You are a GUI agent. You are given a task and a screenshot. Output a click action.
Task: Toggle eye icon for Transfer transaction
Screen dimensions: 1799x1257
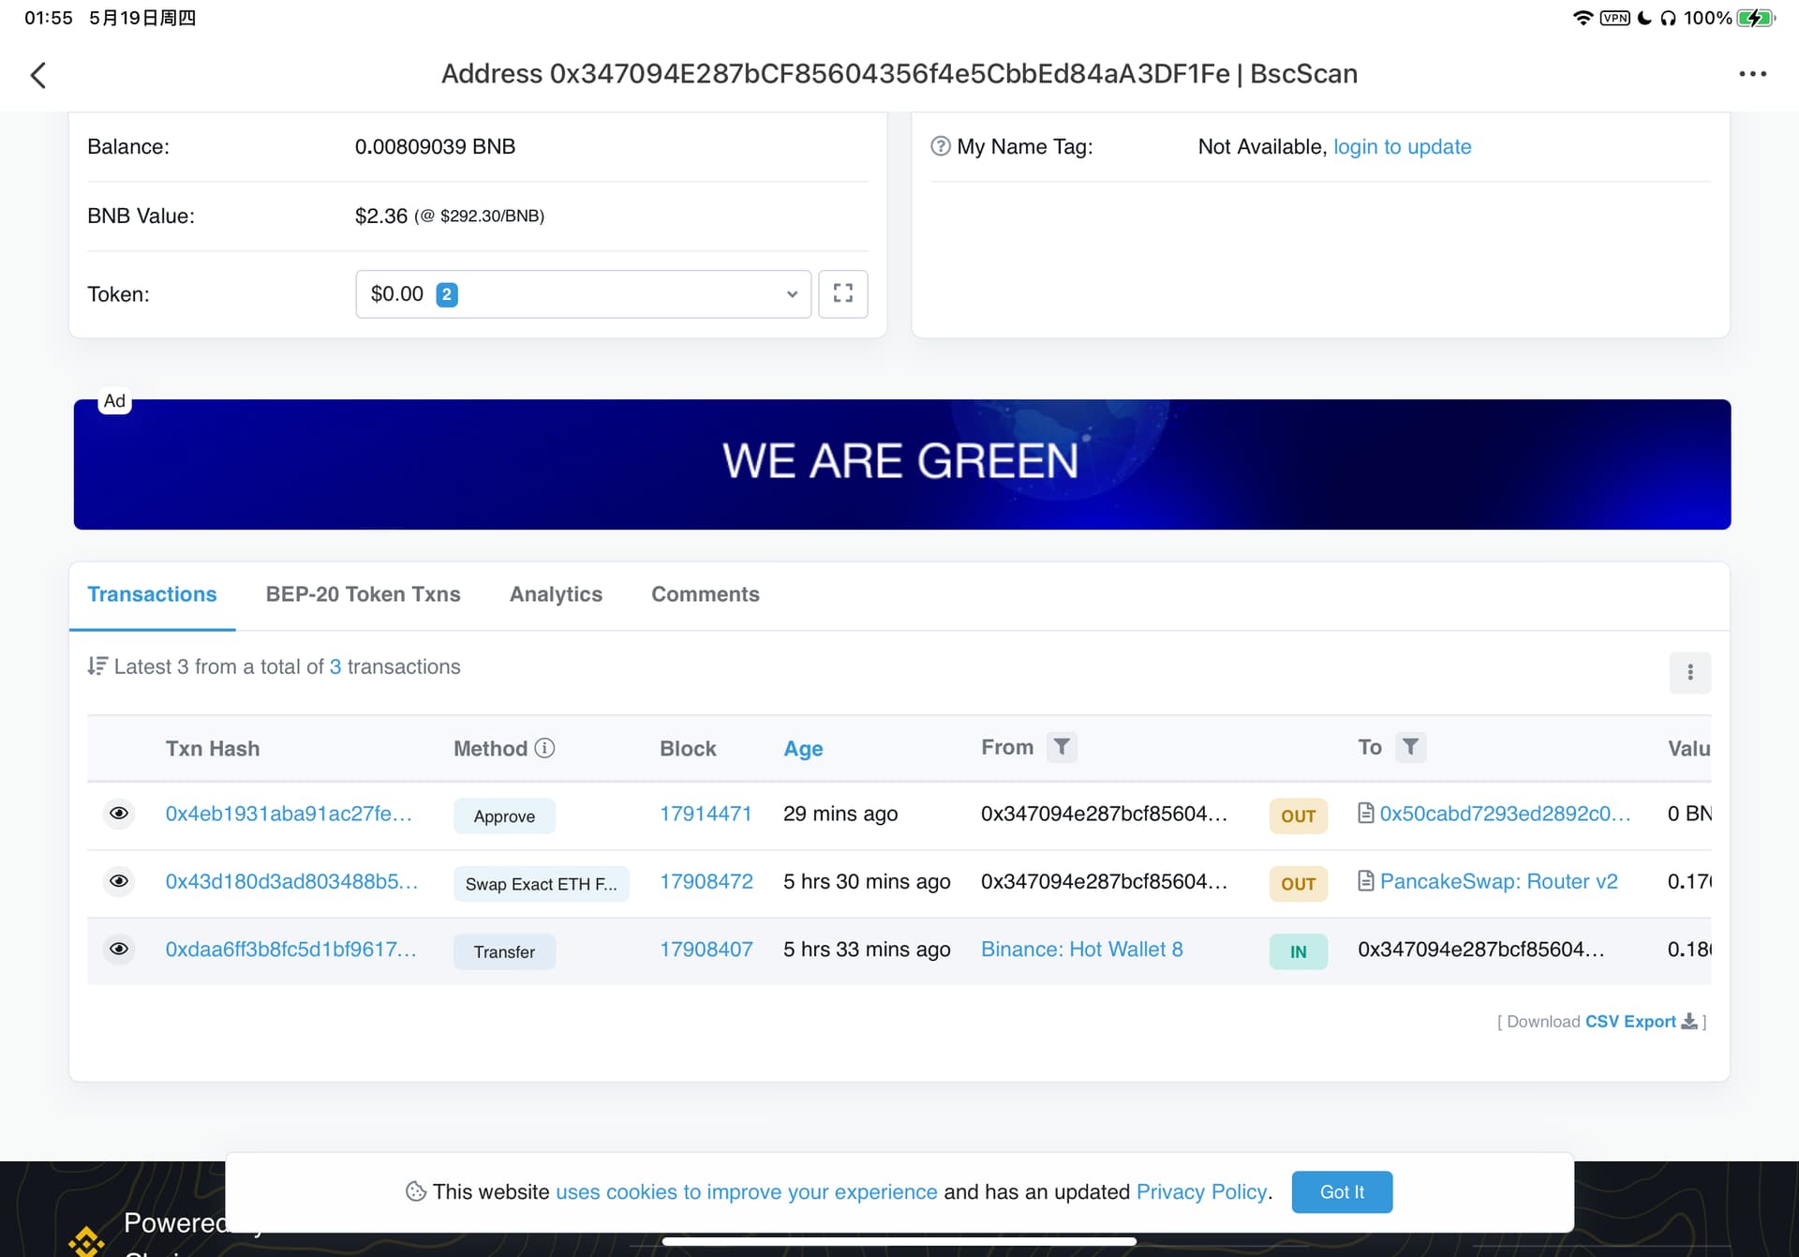(119, 949)
